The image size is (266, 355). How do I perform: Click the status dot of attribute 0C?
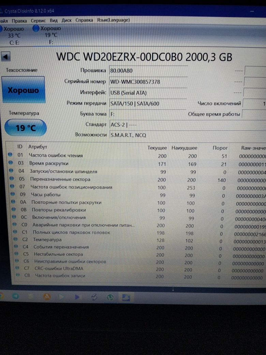coord(14,217)
